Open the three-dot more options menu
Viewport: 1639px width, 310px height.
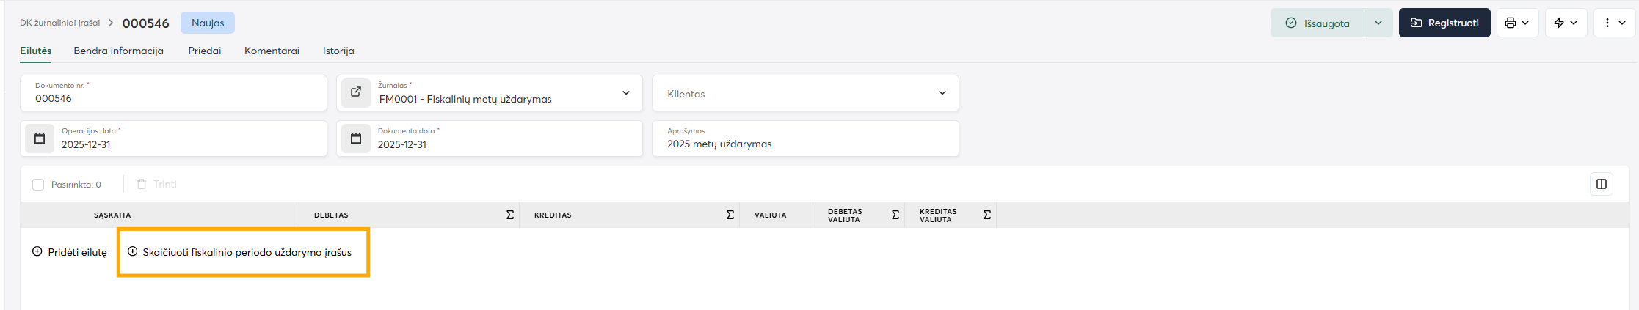point(1614,23)
